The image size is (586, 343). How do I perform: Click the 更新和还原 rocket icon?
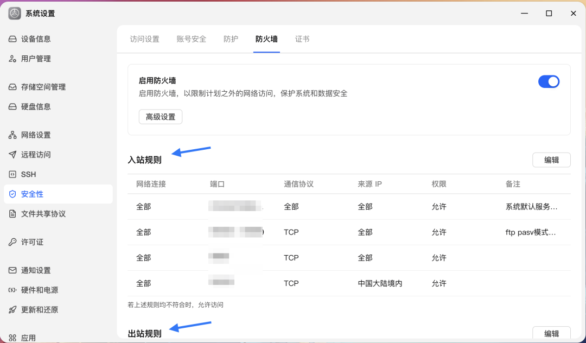[12, 310]
